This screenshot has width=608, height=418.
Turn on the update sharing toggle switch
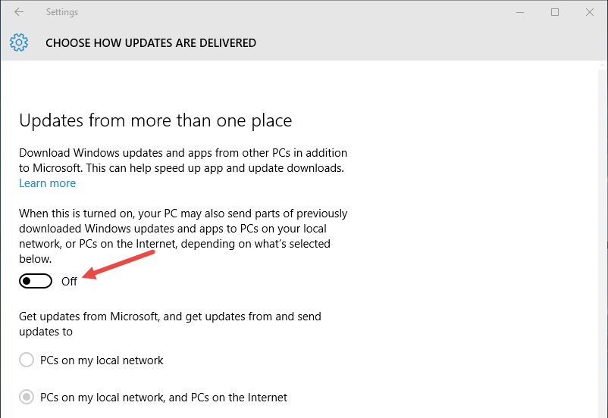(x=36, y=281)
